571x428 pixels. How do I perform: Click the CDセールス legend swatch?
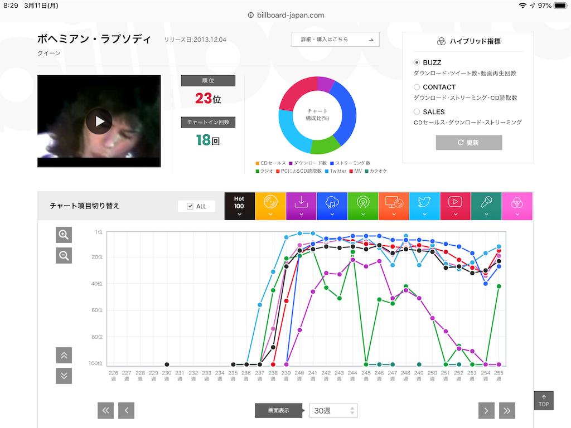[258, 163]
